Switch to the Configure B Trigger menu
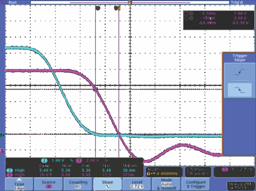The width and height of the screenshot is (256, 191). [196, 184]
